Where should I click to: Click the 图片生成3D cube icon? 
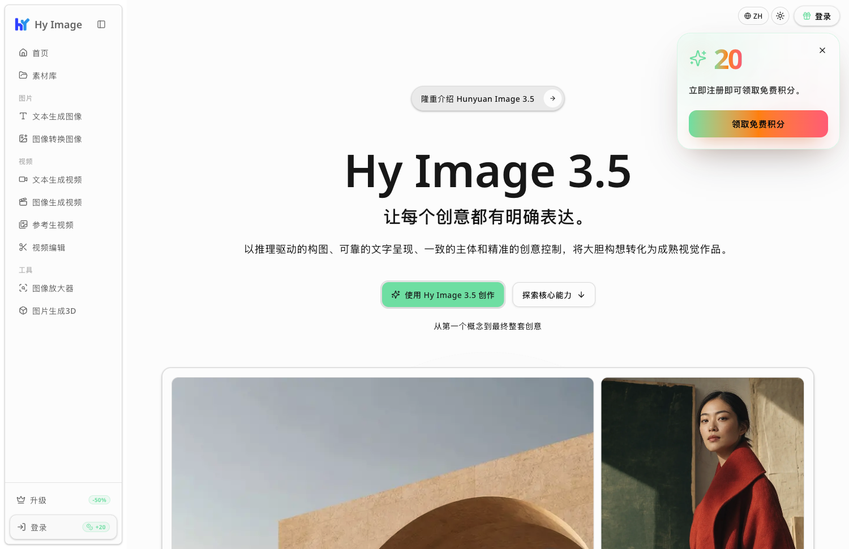tap(23, 310)
